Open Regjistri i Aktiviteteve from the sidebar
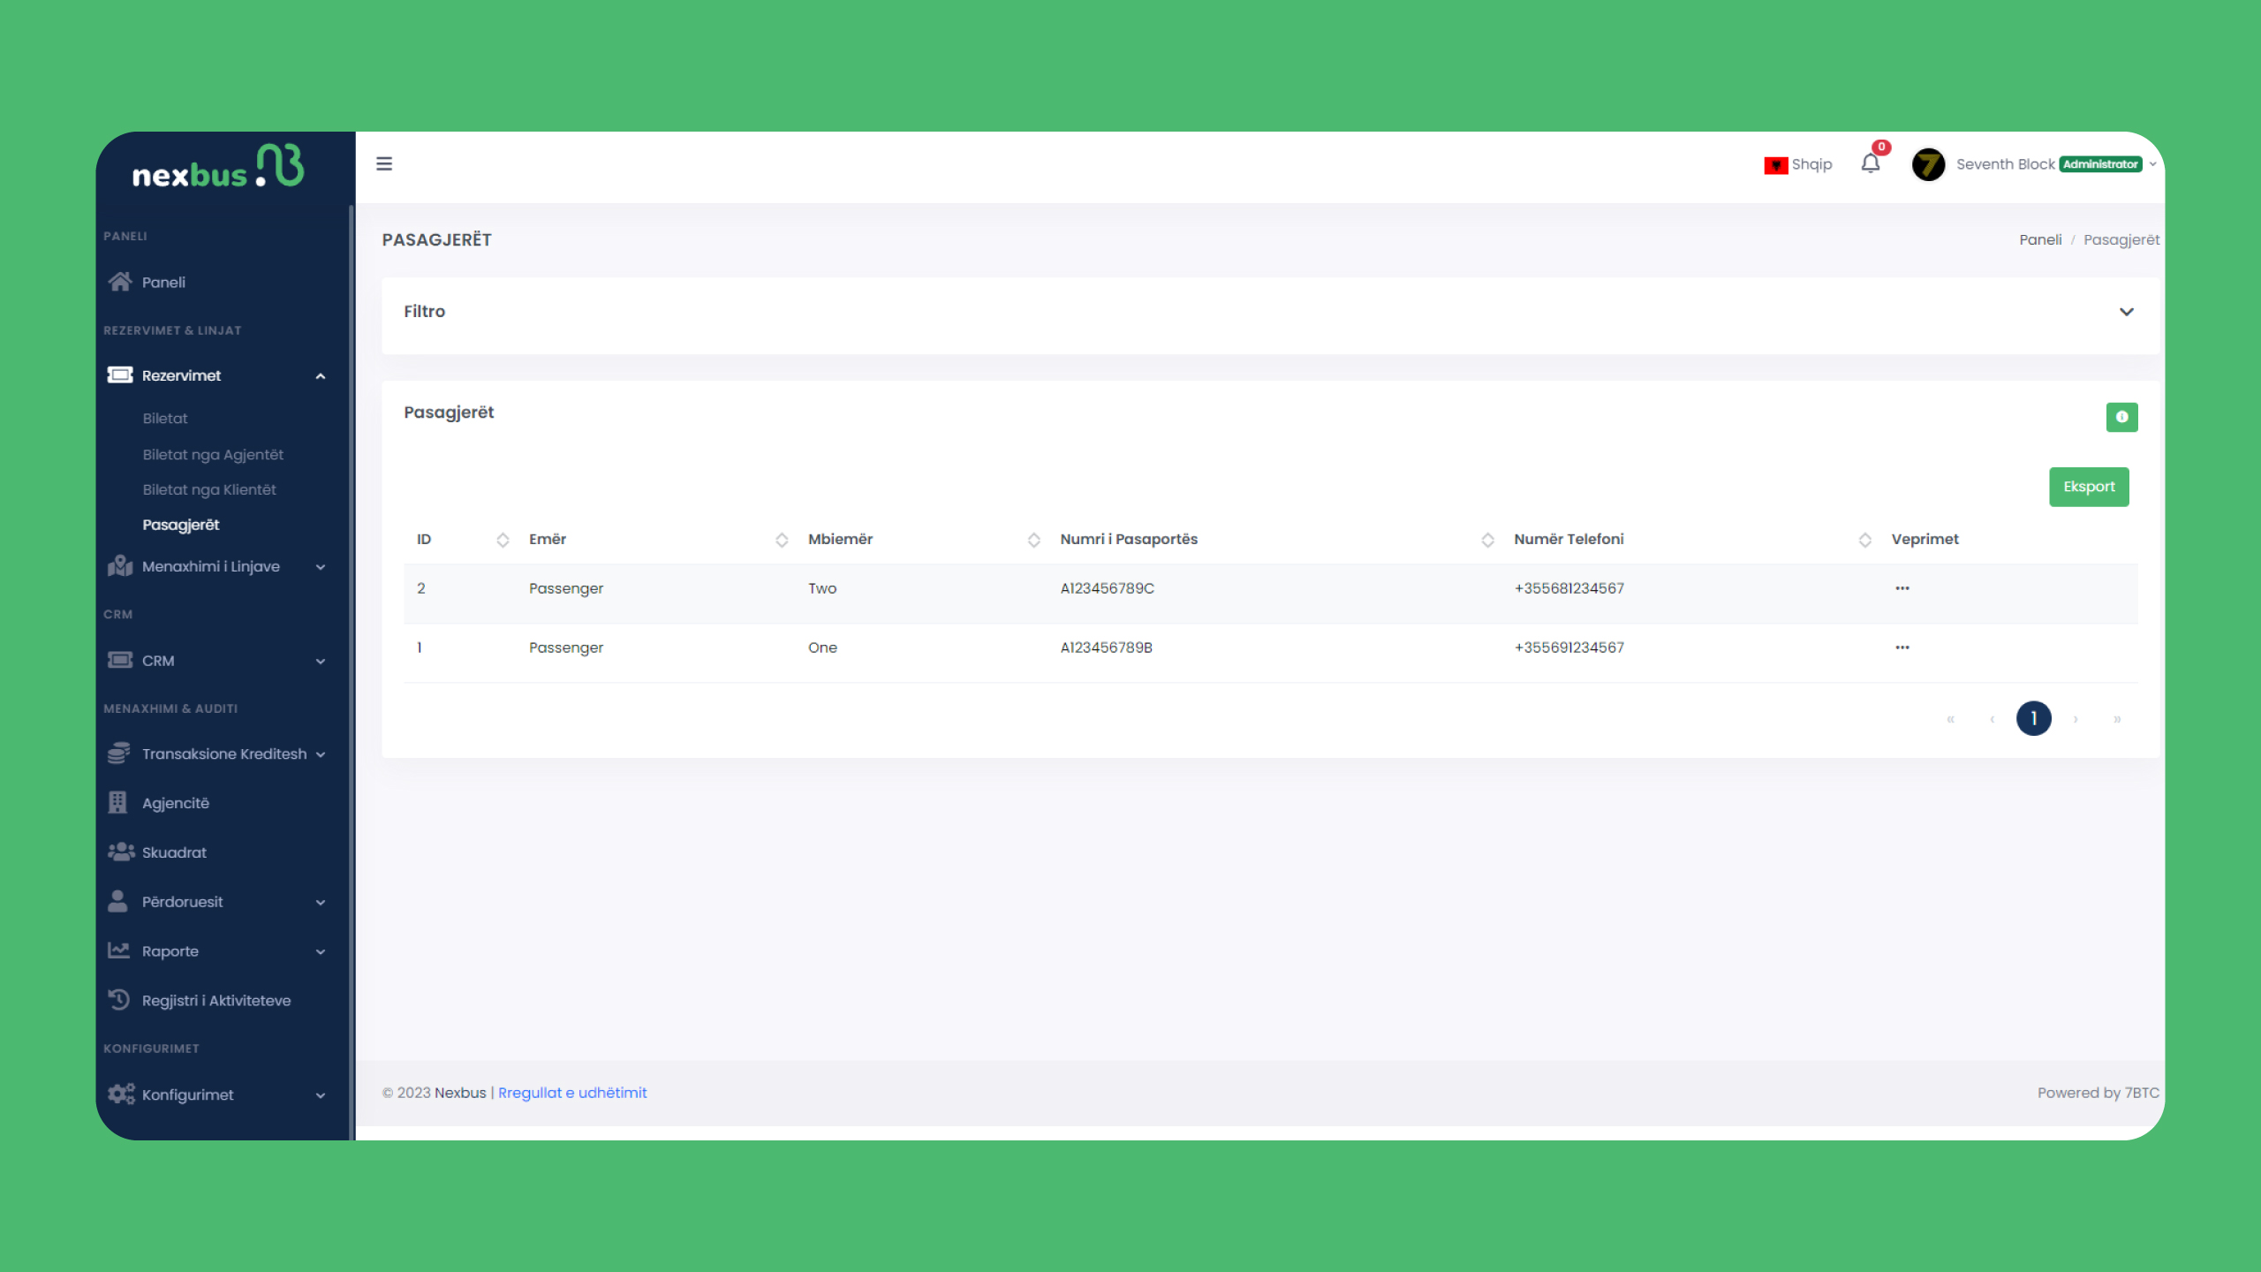 [216, 1001]
